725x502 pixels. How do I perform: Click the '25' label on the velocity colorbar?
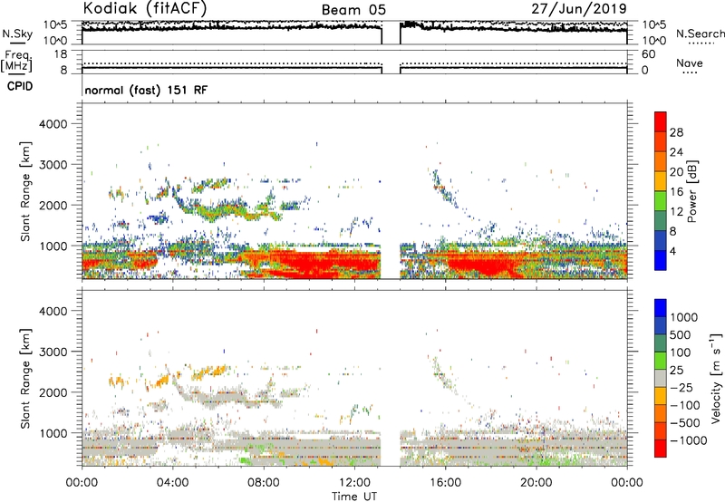pyautogui.click(x=677, y=371)
